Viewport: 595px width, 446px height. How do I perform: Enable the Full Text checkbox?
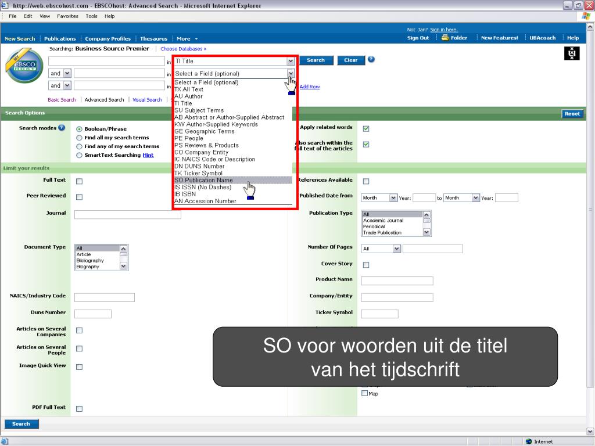click(79, 181)
